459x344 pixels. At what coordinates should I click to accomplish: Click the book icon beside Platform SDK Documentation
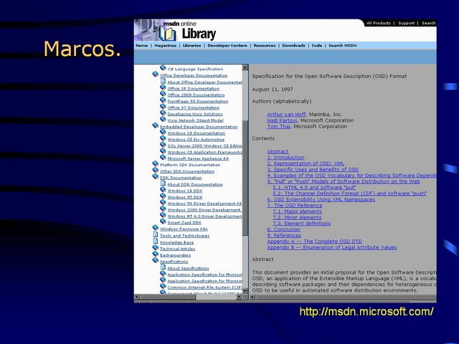pos(156,164)
